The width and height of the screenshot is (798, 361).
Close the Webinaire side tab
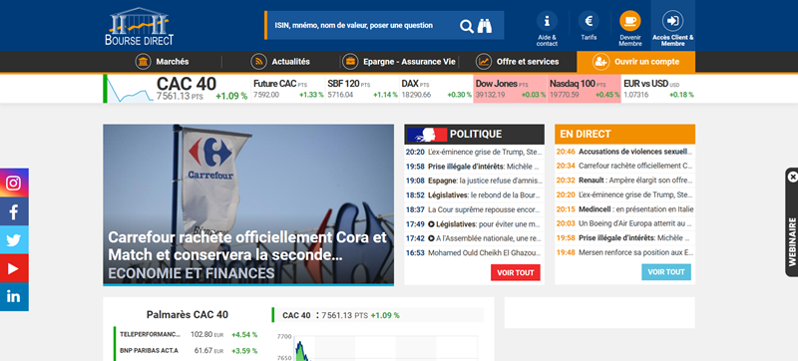pyautogui.click(x=793, y=177)
